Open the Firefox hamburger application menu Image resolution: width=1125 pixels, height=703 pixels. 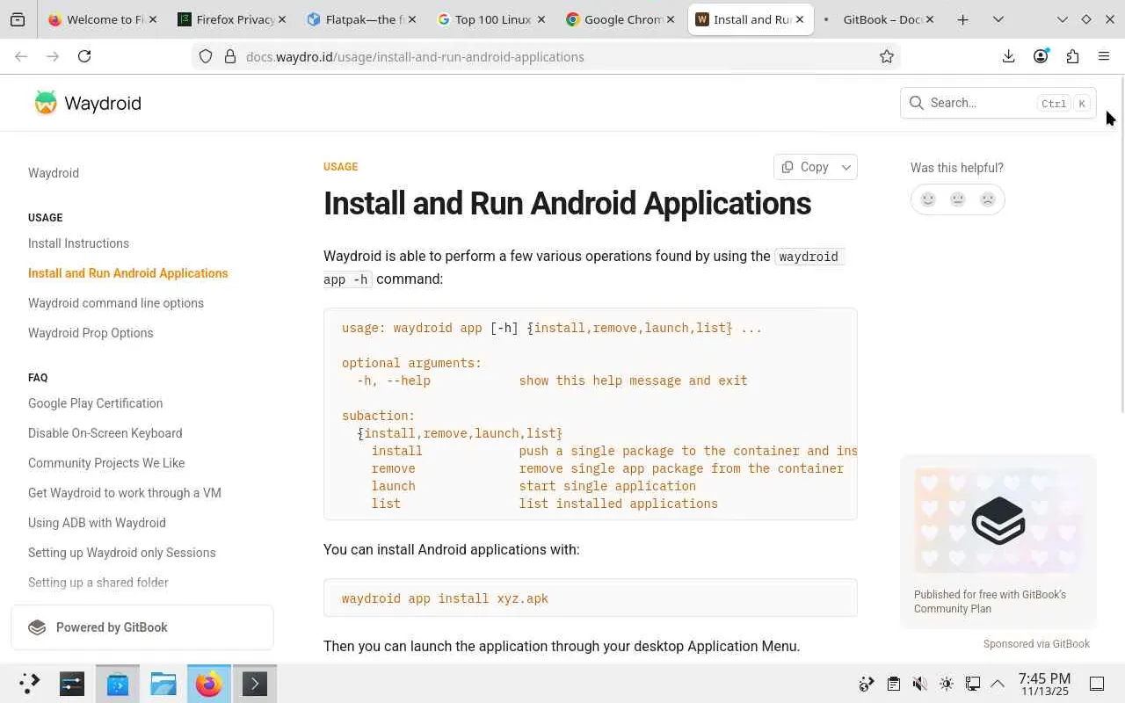click(1104, 56)
